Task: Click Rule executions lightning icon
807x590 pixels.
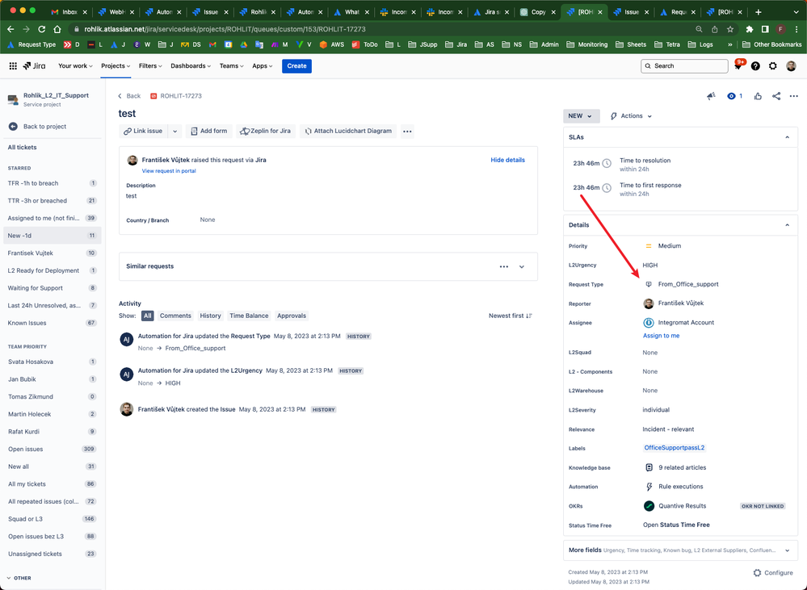Action: 649,487
